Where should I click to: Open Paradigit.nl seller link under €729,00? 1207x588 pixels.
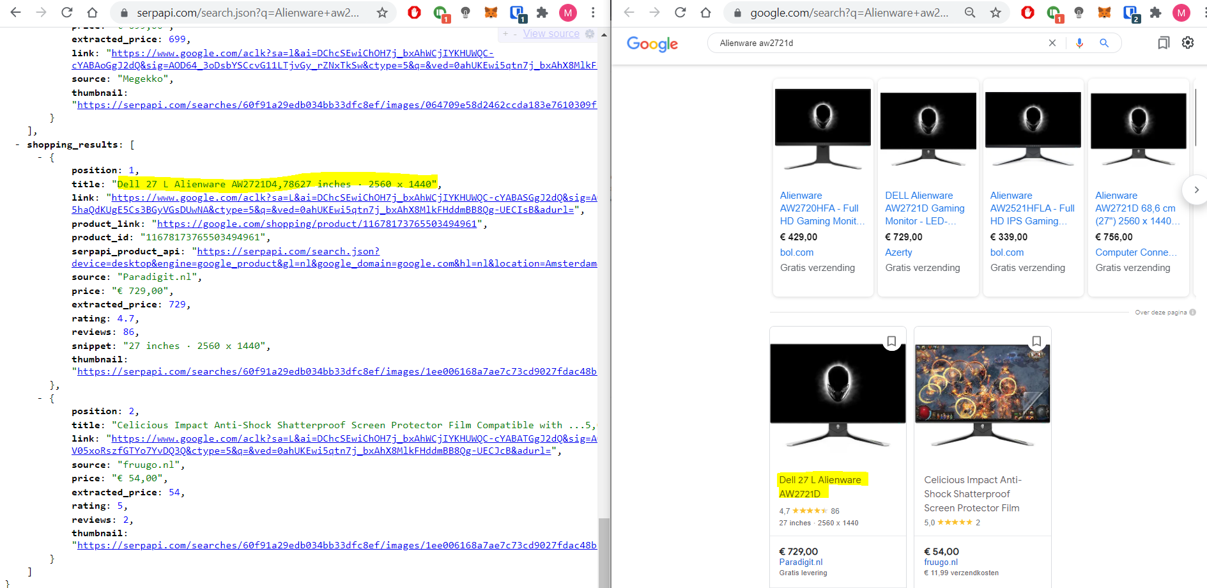(801, 562)
